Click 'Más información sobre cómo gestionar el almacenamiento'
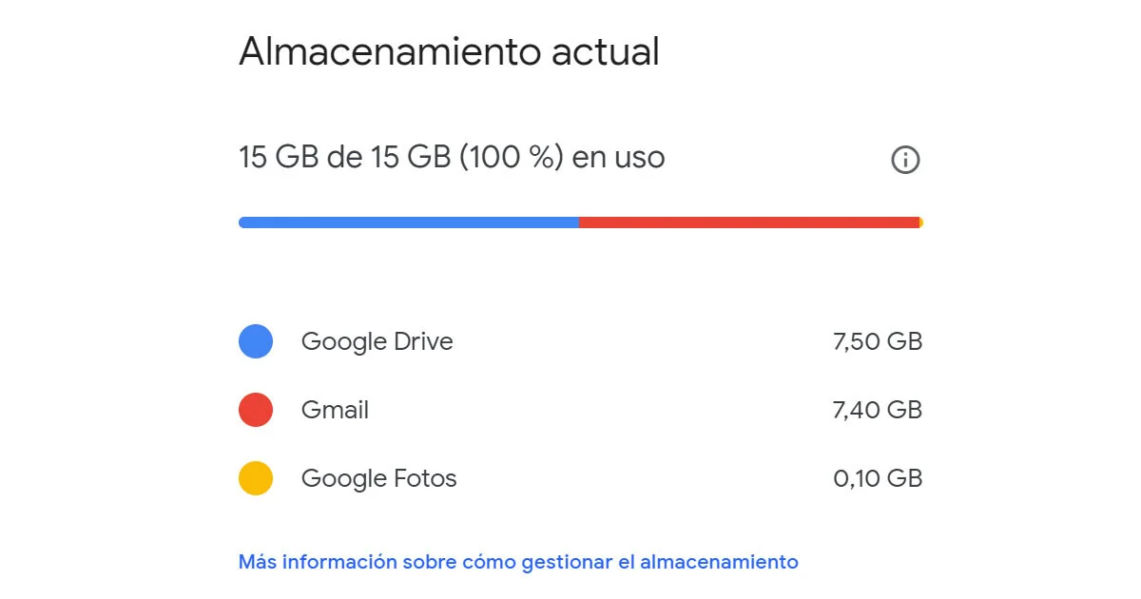1141x599 pixels. [x=517, y=562]
